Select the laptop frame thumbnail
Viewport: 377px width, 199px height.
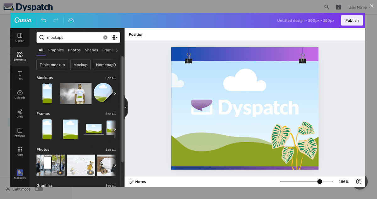(x=94, y=129)
